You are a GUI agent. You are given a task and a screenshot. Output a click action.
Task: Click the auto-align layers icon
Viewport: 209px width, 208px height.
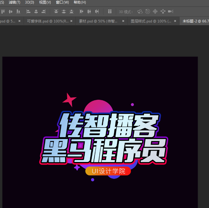(x=110, y=12)
